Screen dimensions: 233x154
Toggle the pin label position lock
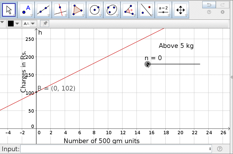(44, 23)
